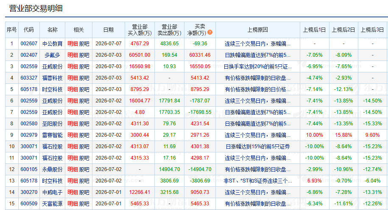Select sell amount 14904.70 cell
The width and height of the screenshot is (388, 210).
169,169
